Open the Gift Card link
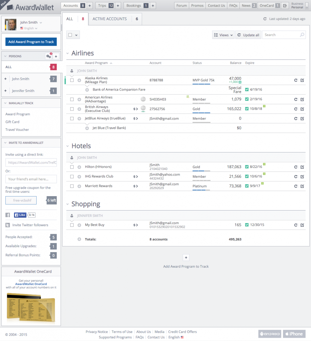The image size is (311, 341). [x=12, y=122]
